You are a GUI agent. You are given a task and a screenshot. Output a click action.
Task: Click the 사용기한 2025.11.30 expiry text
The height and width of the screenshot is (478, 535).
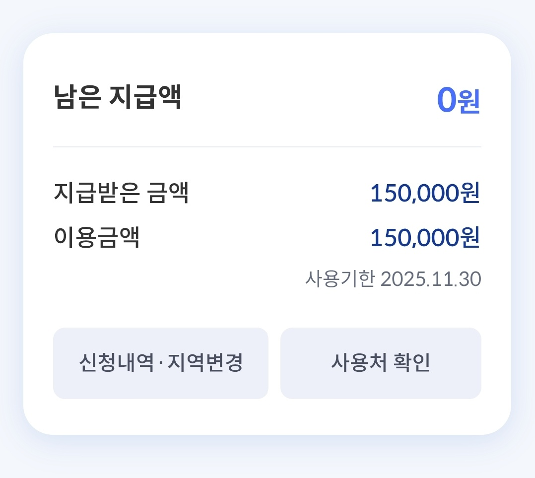pos(393,279)
